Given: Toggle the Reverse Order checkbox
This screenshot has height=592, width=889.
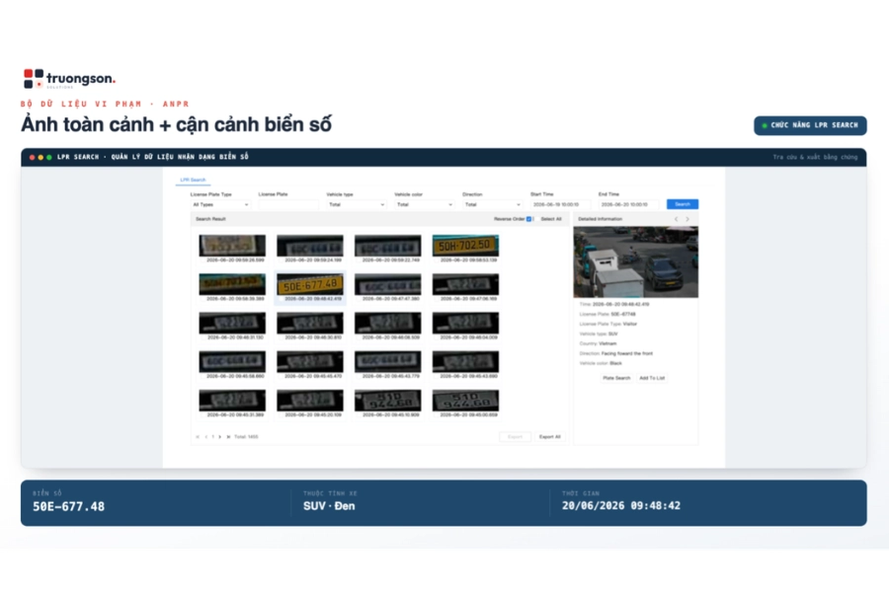Looking at the screenshot, I should click(x=529, y=219).
